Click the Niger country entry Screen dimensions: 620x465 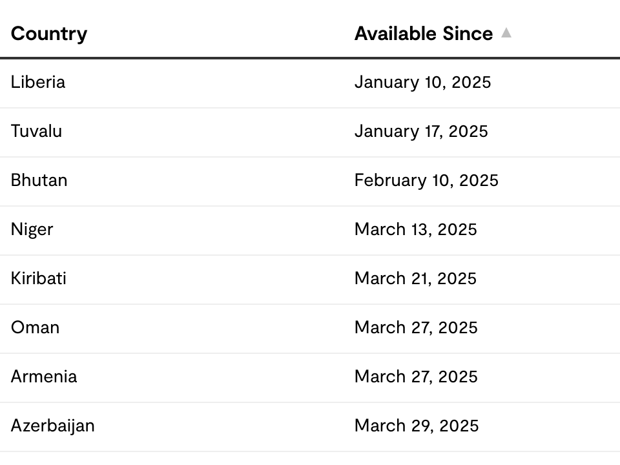point(32,230)
